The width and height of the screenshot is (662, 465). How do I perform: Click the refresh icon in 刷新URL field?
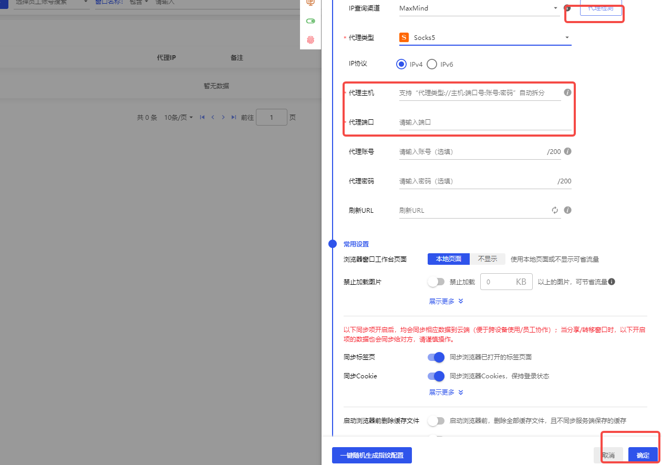555,210
